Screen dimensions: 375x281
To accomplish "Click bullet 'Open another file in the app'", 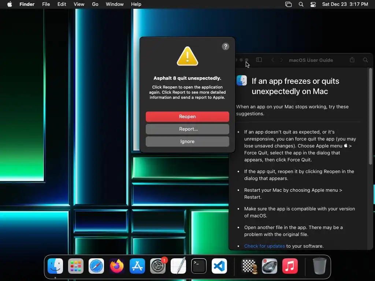I will (293, 231).
